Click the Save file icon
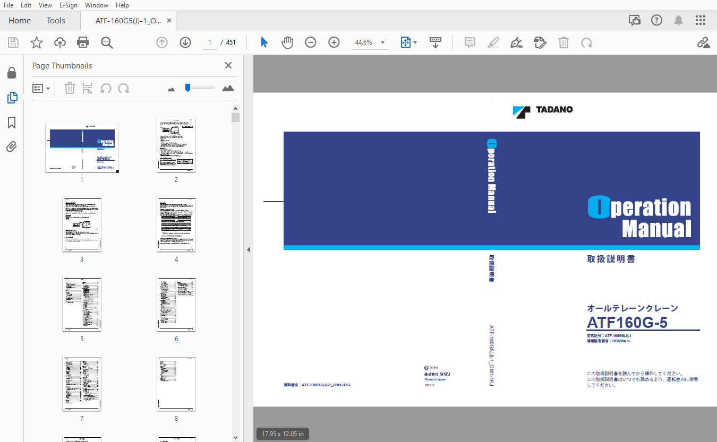Image resolution: width=717 pixels, height=442 pixels. click(x=13, y=42)
